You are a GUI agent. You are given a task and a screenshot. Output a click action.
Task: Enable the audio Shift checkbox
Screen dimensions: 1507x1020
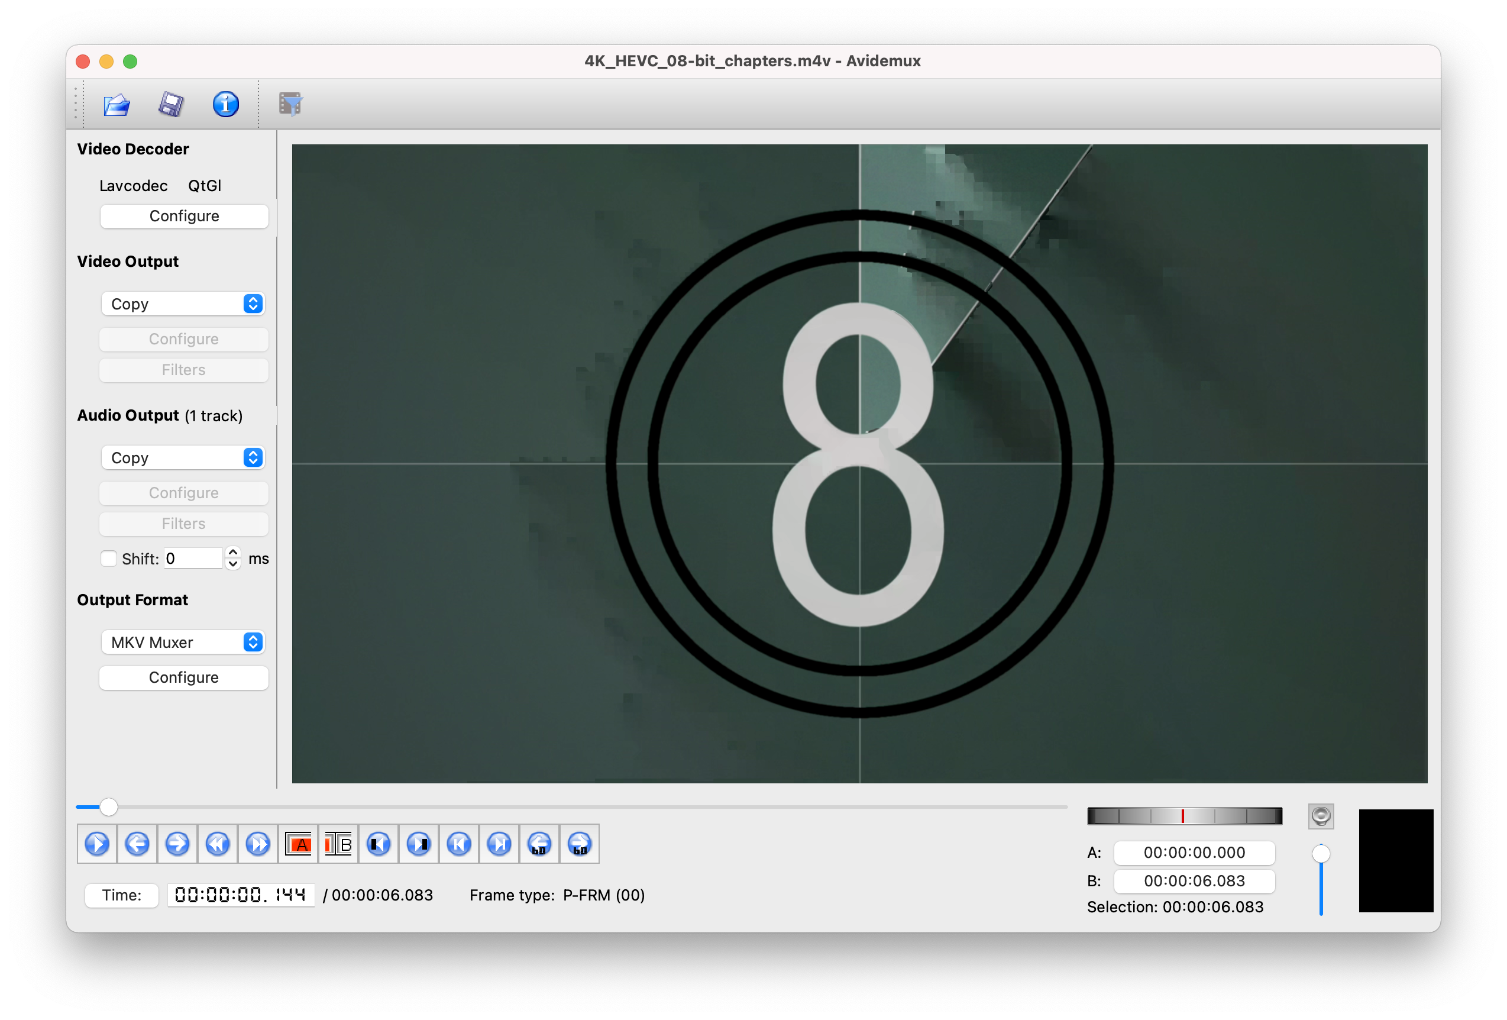(109, 559)
